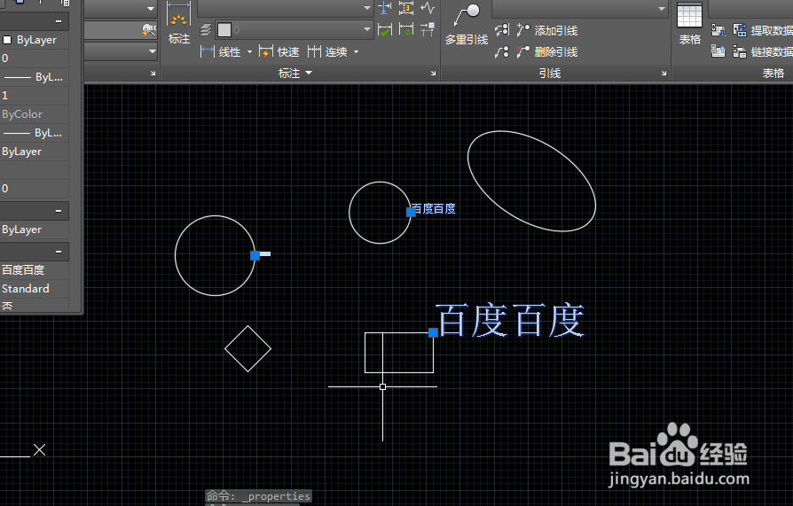Click the download from source table icon
Viewport: 793px width, 506px height.
[718, 30]
